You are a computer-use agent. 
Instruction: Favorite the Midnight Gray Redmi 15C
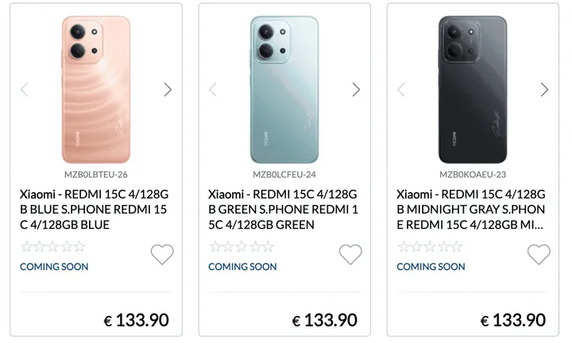point(539,255)
